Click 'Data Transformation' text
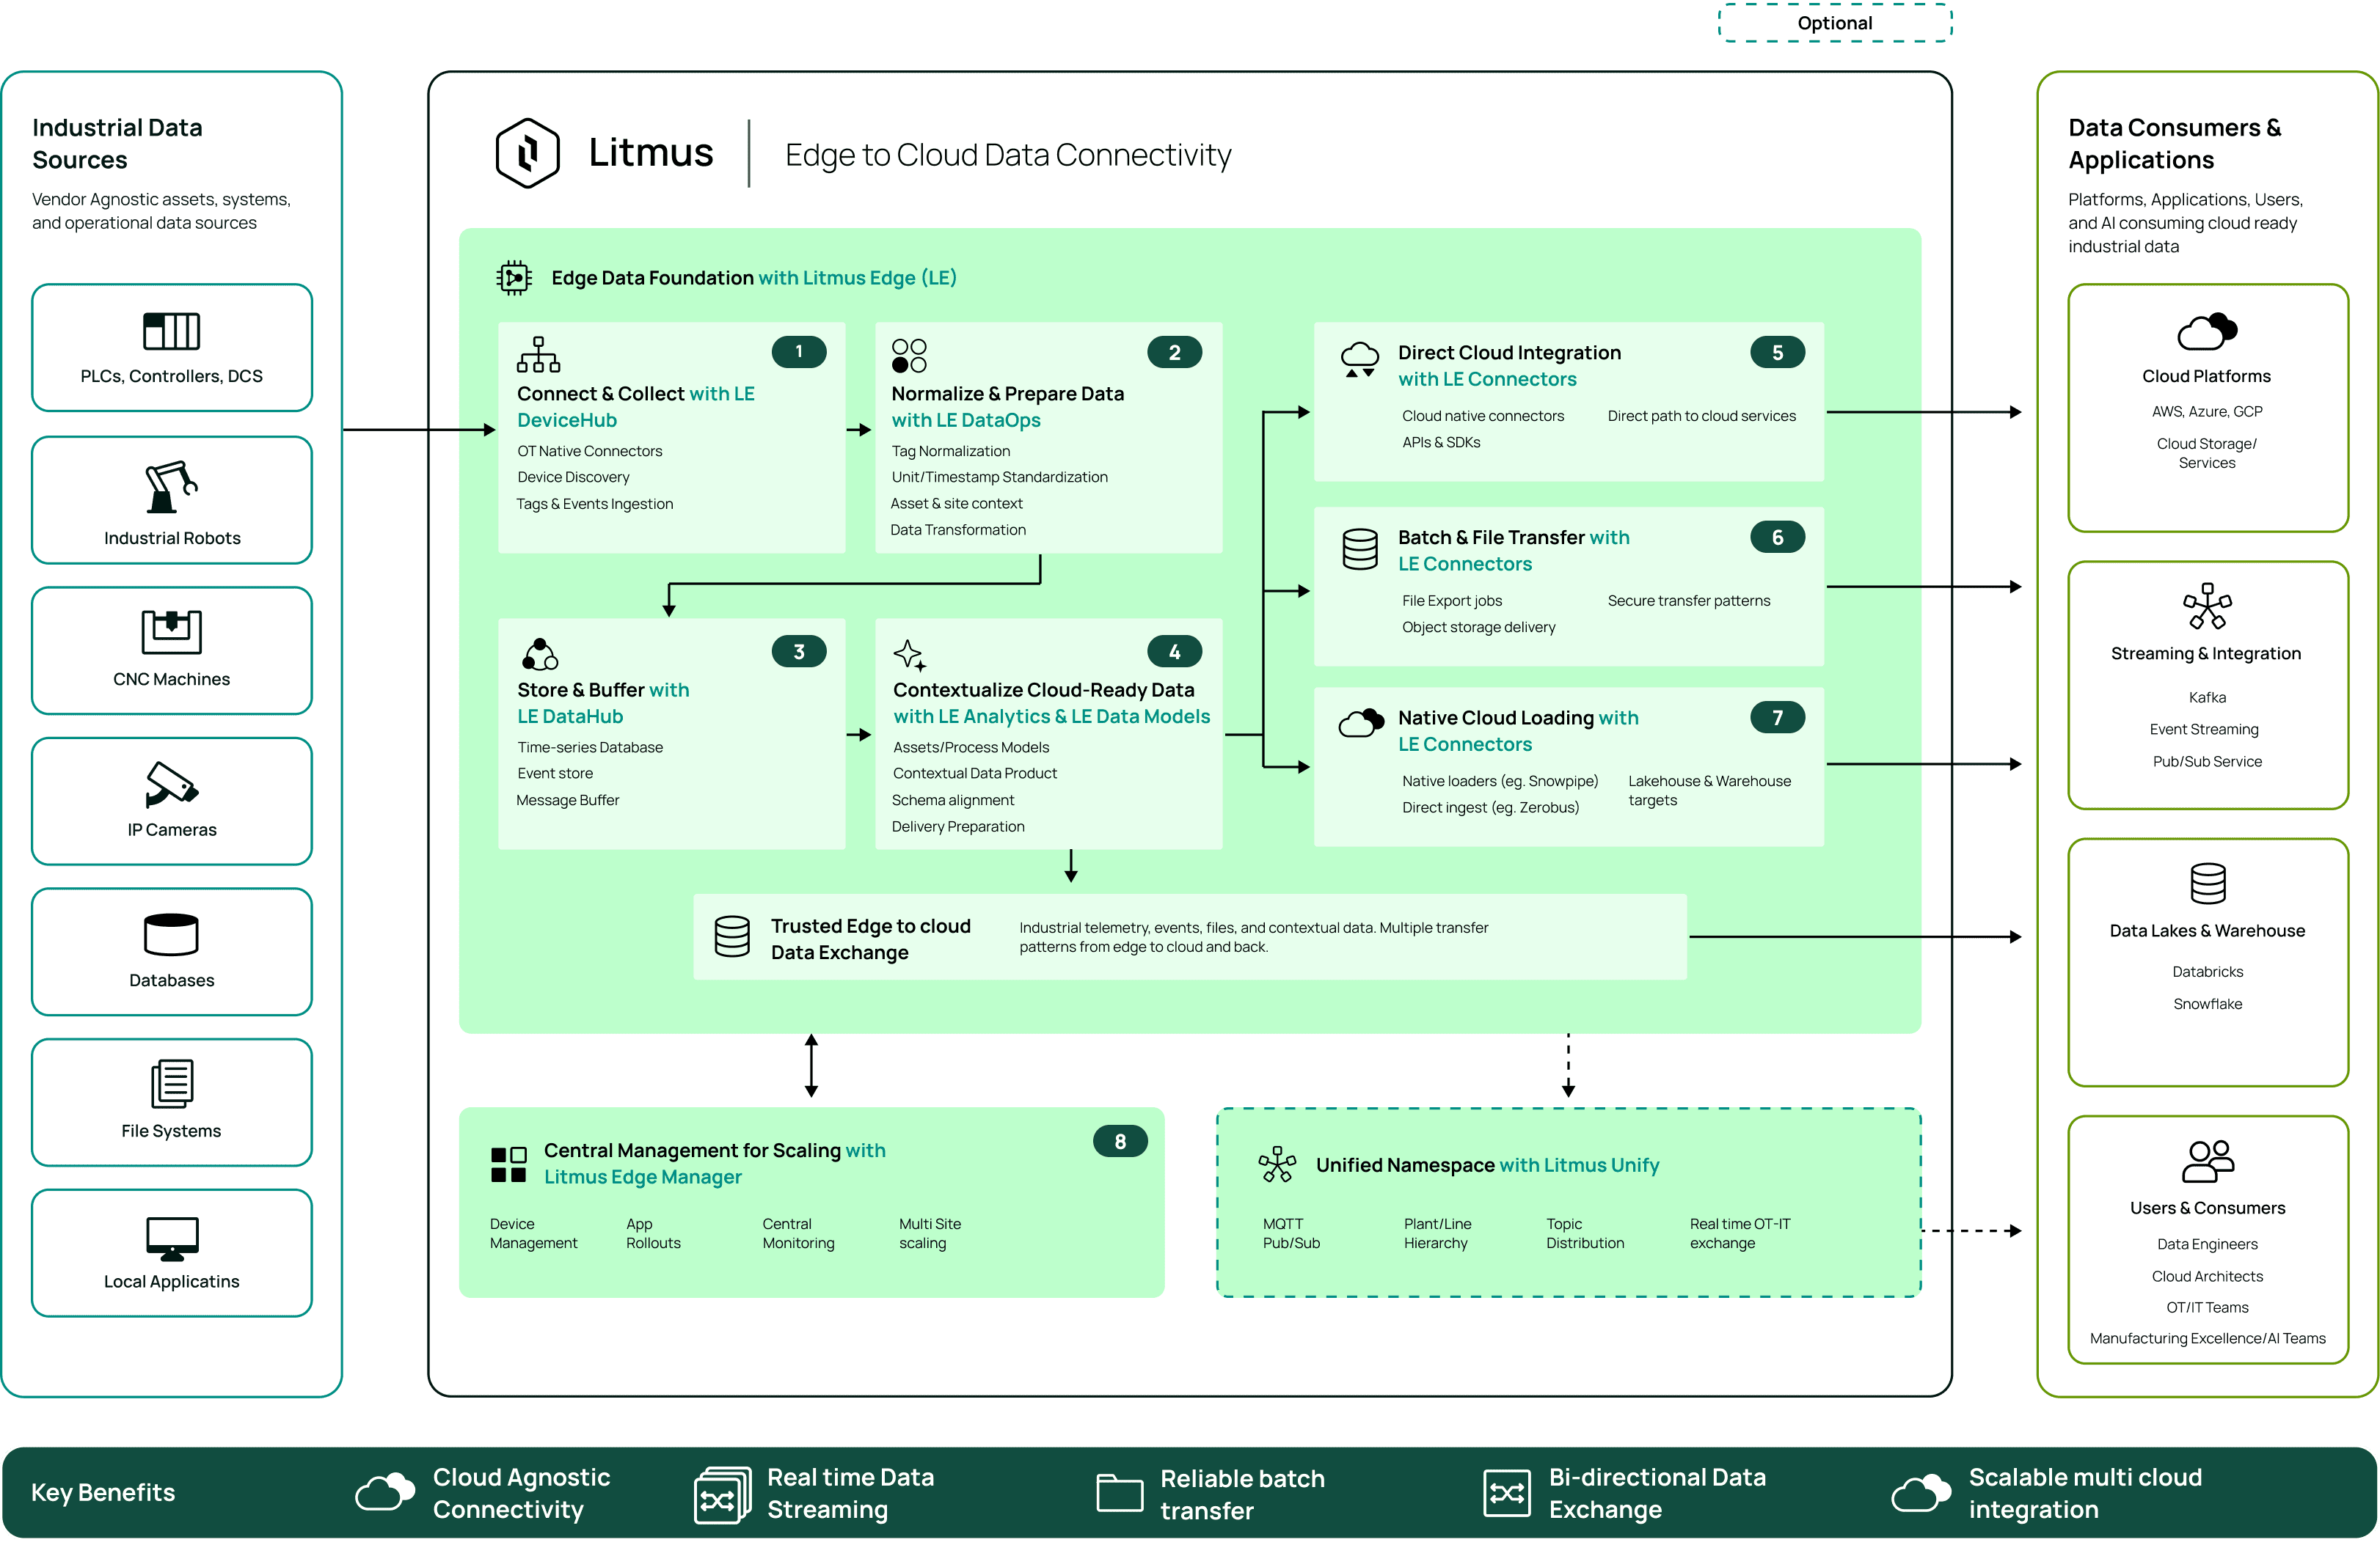The width and height of the screenshot is (2380, 1545). (958, 529)
